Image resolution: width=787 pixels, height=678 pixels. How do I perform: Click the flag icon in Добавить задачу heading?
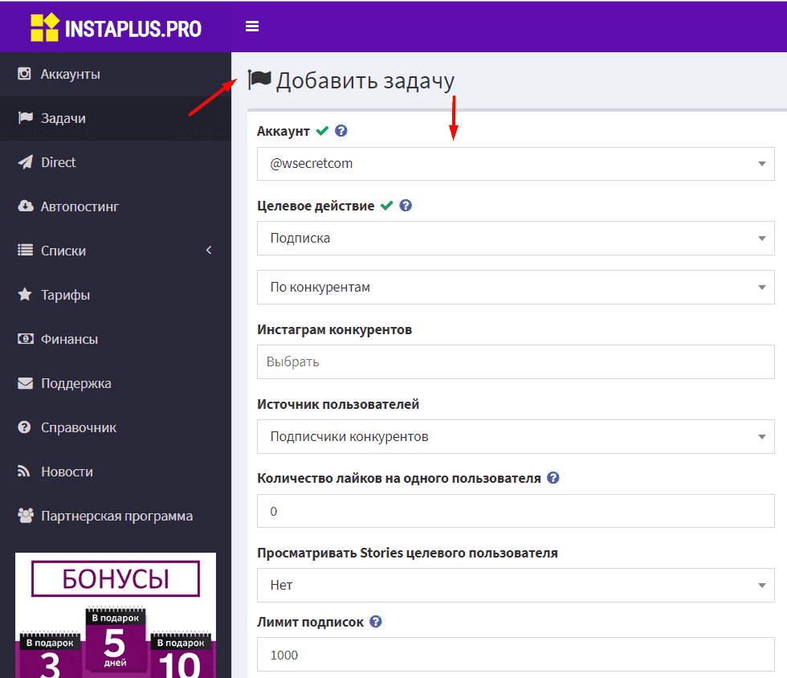click(x=259, y=80)
